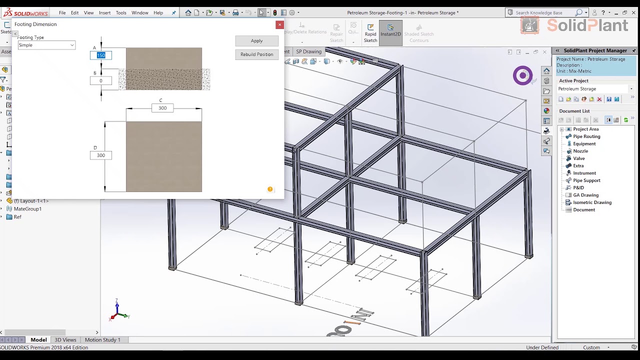640x360 pixels.
Task: Click the Rebuild traffic light icon
Action: [275, 12]
